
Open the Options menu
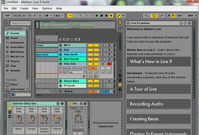47,8
